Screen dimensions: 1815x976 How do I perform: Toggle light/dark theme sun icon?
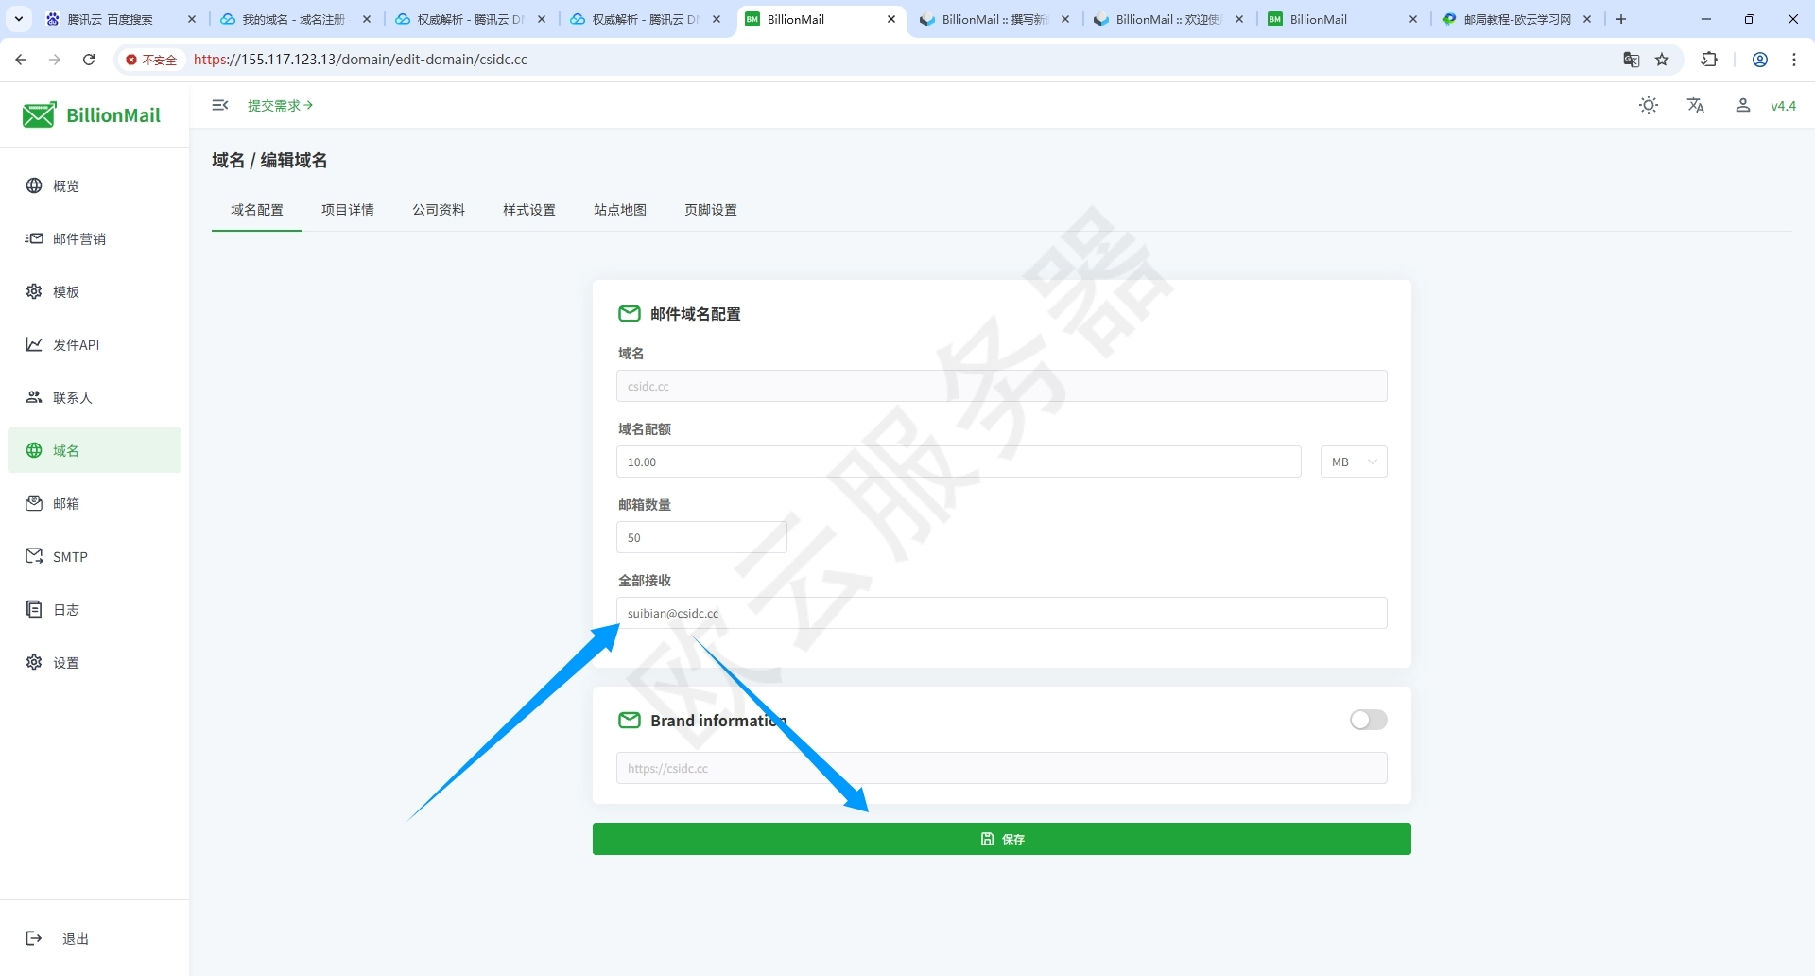1649,106
